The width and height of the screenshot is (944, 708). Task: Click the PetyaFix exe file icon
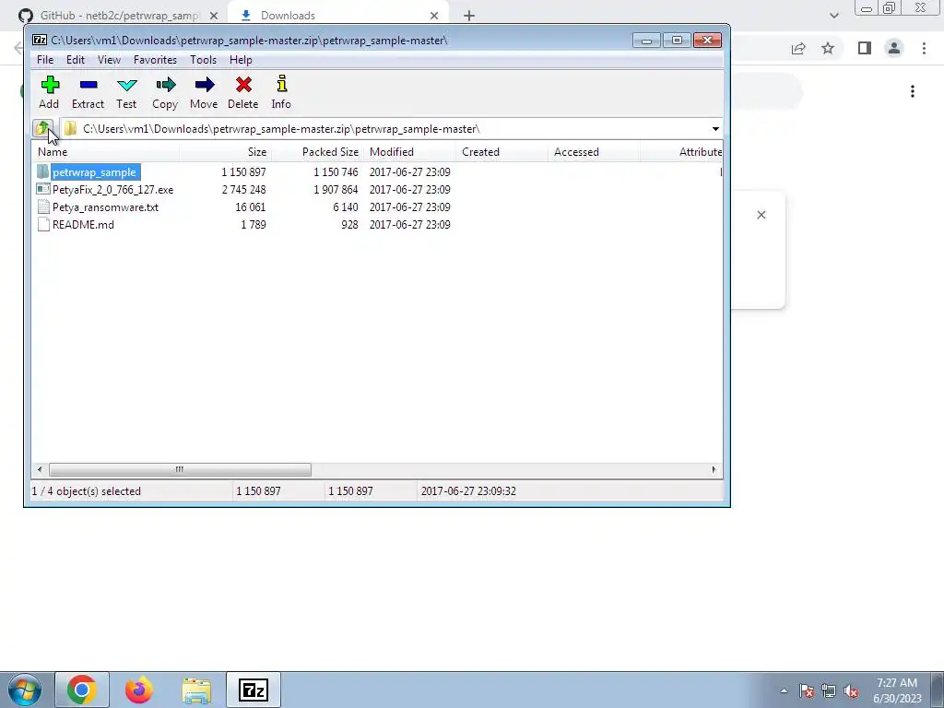42,189
